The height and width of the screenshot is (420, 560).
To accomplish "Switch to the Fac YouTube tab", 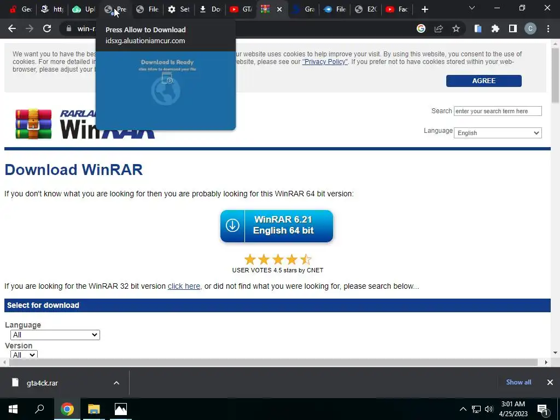I will [x=397, y=9].
